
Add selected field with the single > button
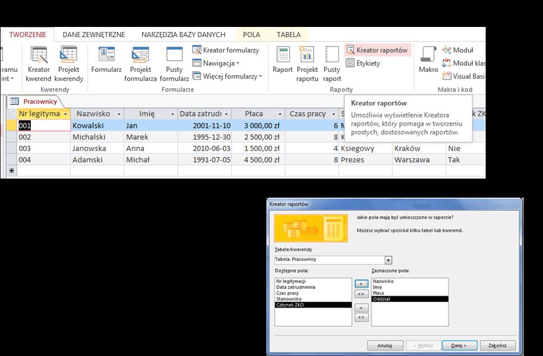click(361, 284)
